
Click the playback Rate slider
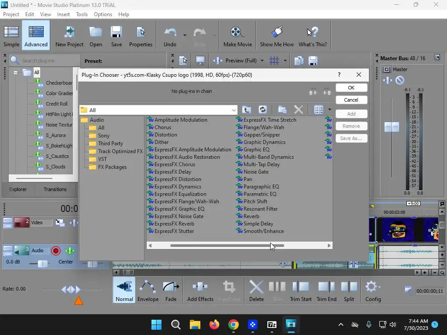pyautogui.click(x=71, y=290)
